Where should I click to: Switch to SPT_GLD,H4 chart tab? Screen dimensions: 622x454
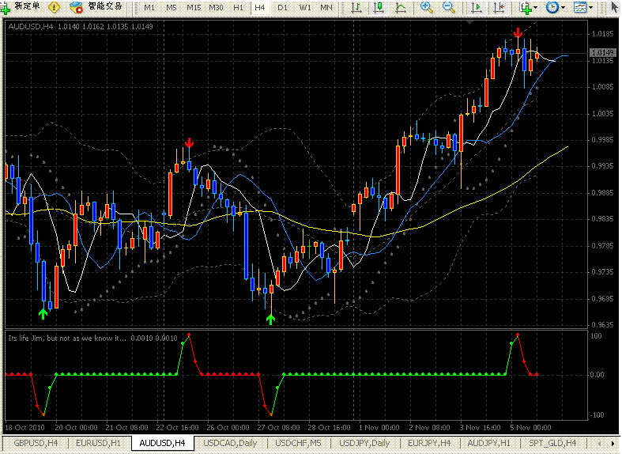point(552,443)
